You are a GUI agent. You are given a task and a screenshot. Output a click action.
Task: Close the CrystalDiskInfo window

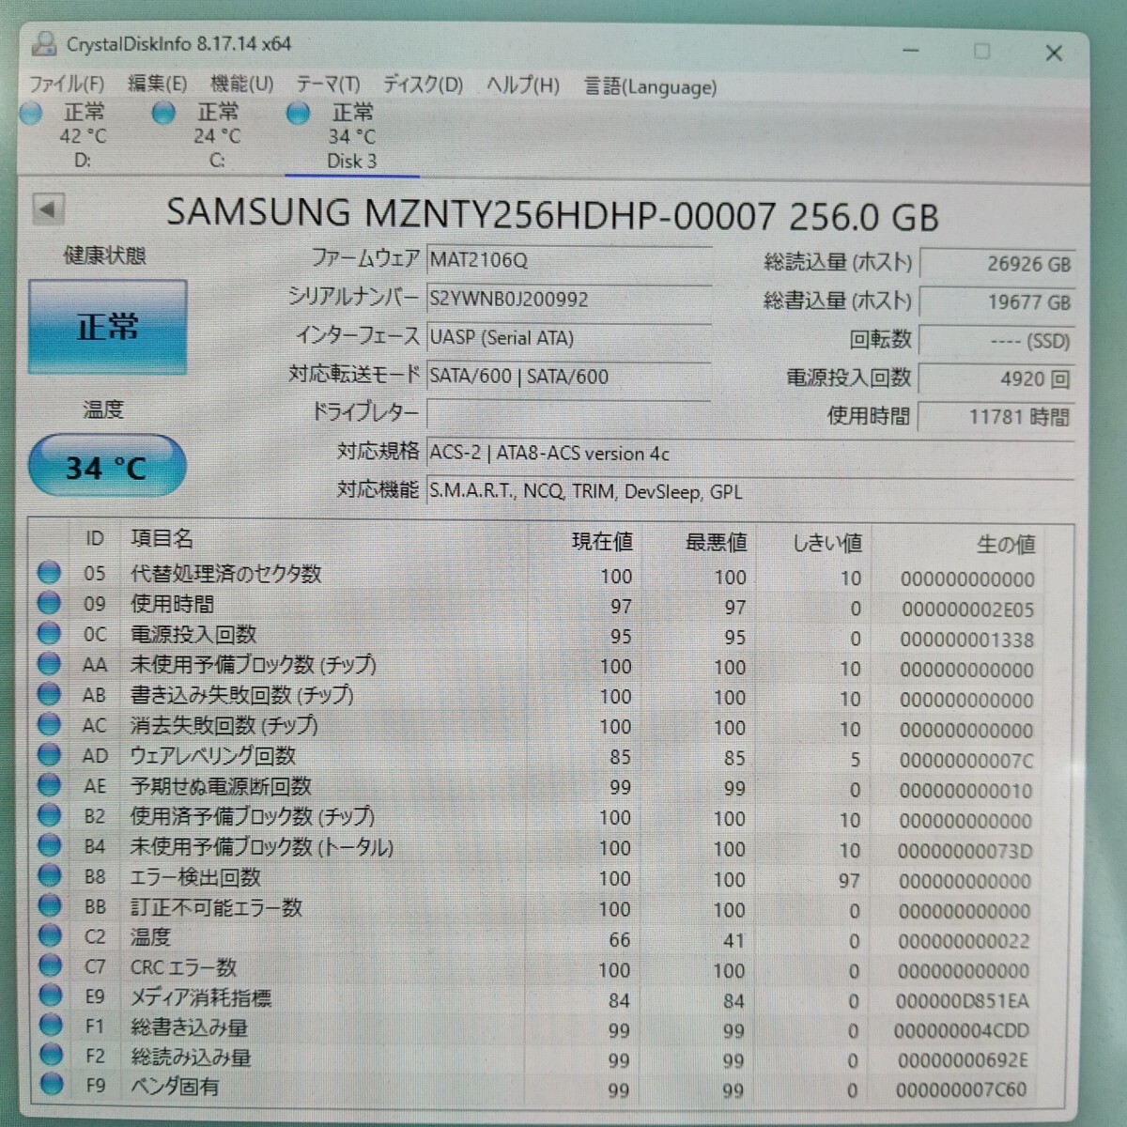tap(1054, 53)
